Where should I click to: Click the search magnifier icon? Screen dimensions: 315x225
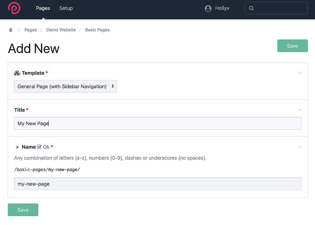(x=251, y=8)
